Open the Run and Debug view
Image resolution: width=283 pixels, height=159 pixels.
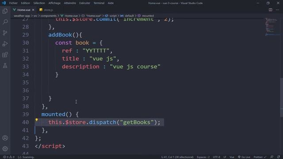[x=5, y=44]
